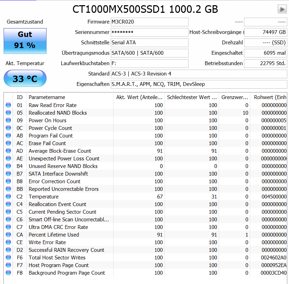This screenshot has height=284, width=289.
Task: Click the Betriebsstunden label
Action: click(224, 63)
